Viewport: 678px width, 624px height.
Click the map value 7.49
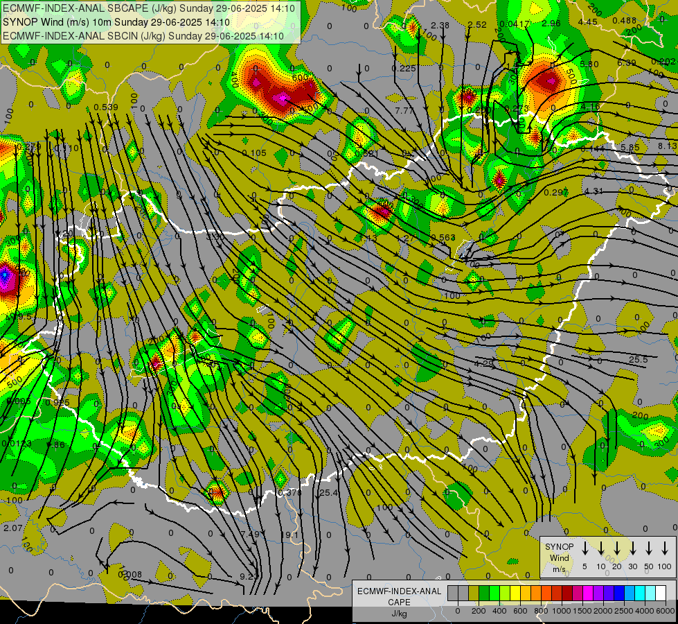pyautogui.click(x=251, y=535)
